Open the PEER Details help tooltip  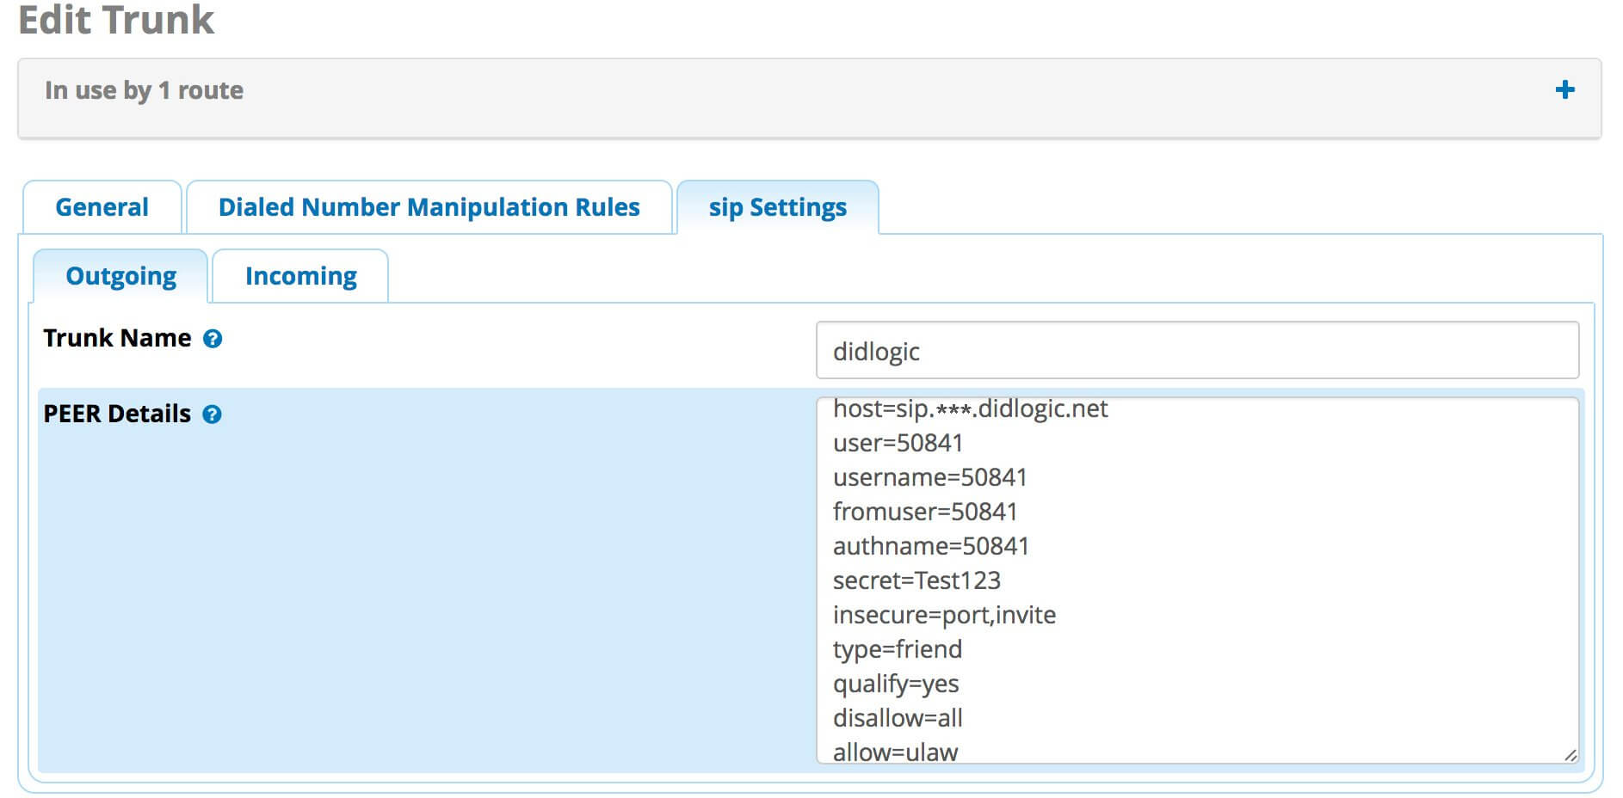(x=212, y=414)
